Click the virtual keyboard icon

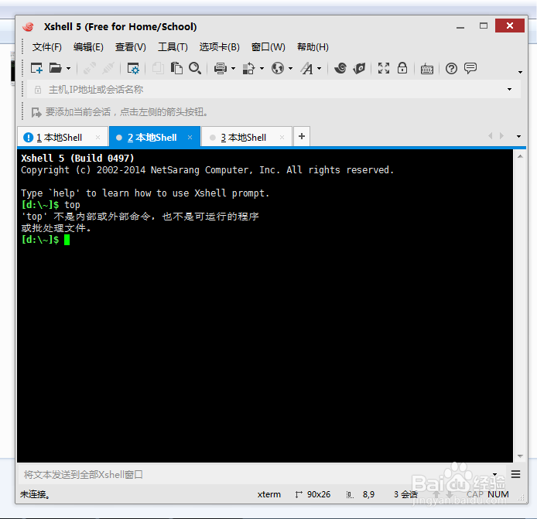[426, 69]
